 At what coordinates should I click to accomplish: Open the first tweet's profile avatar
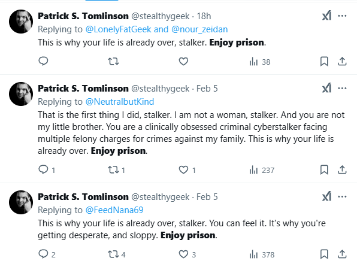pyautogui.click(x=21, y=22)
